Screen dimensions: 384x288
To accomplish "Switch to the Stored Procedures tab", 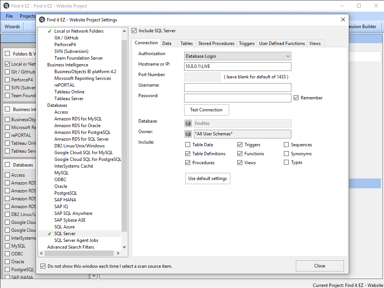I will pyautogui.click(x=216, y=43).
